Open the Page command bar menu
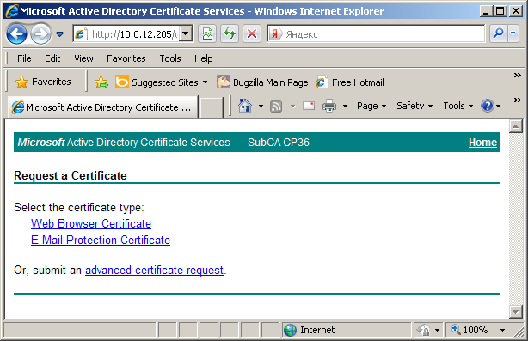This screenshot has height=341, width=528. (371, 106)
